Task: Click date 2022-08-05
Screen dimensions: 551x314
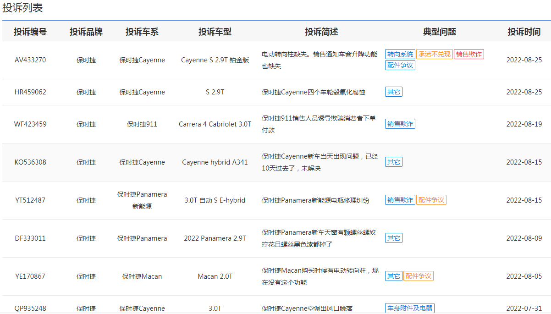Action: point(524,276)
